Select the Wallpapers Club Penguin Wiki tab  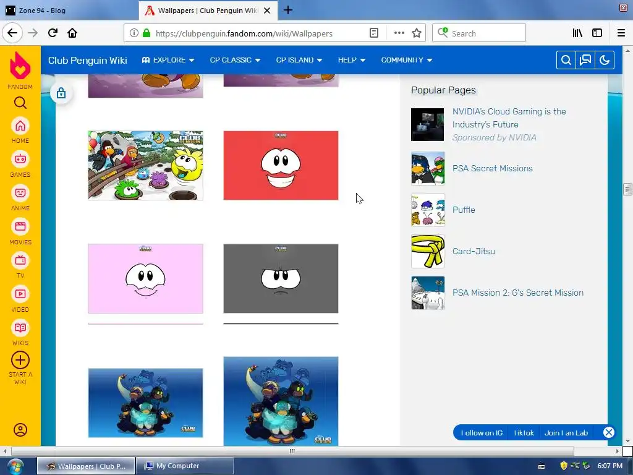point(208,11)
